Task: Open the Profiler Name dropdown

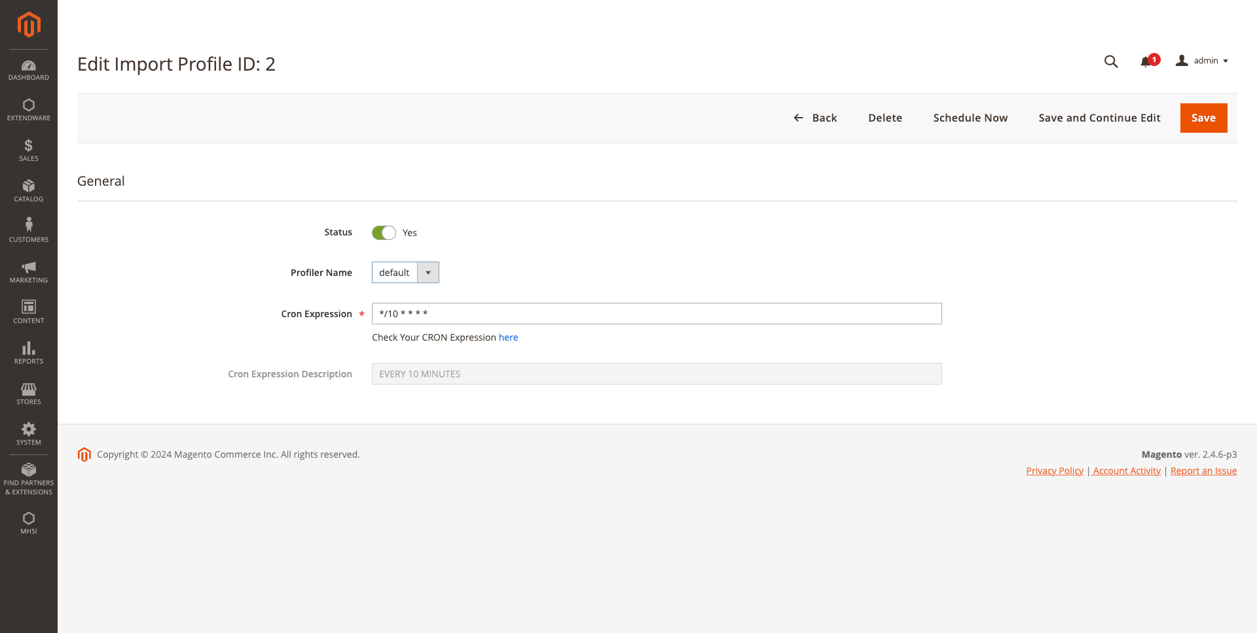Action: (405, 273)
